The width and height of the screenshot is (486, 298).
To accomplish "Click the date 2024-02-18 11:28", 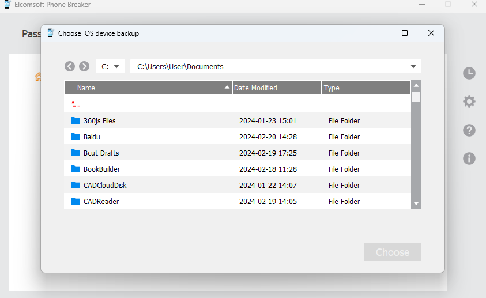I will 268,169.
